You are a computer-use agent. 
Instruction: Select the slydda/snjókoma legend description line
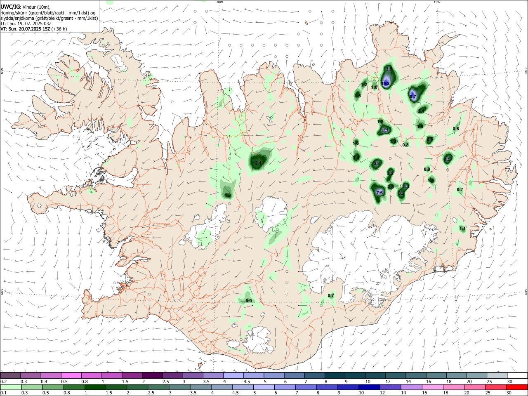click(49, 18)
